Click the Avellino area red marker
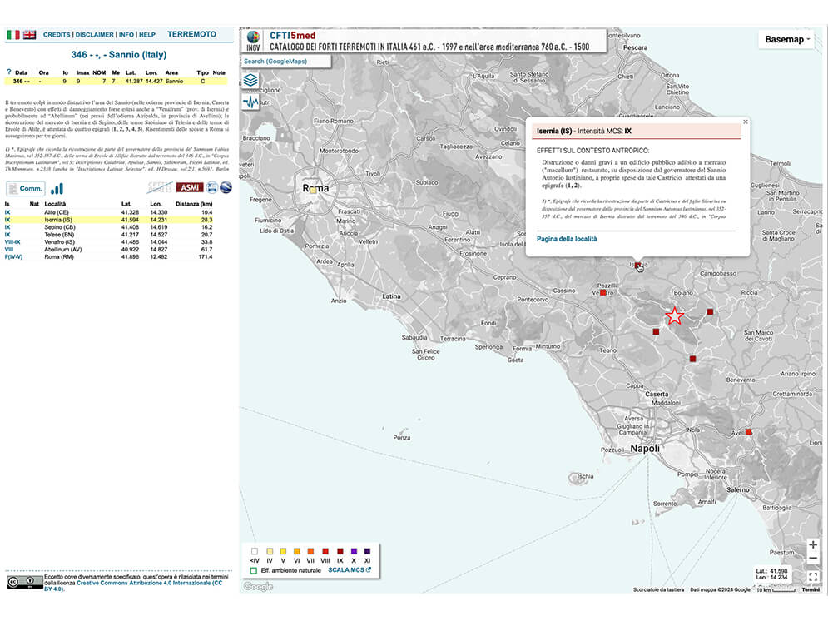 (x=748, y=432)
